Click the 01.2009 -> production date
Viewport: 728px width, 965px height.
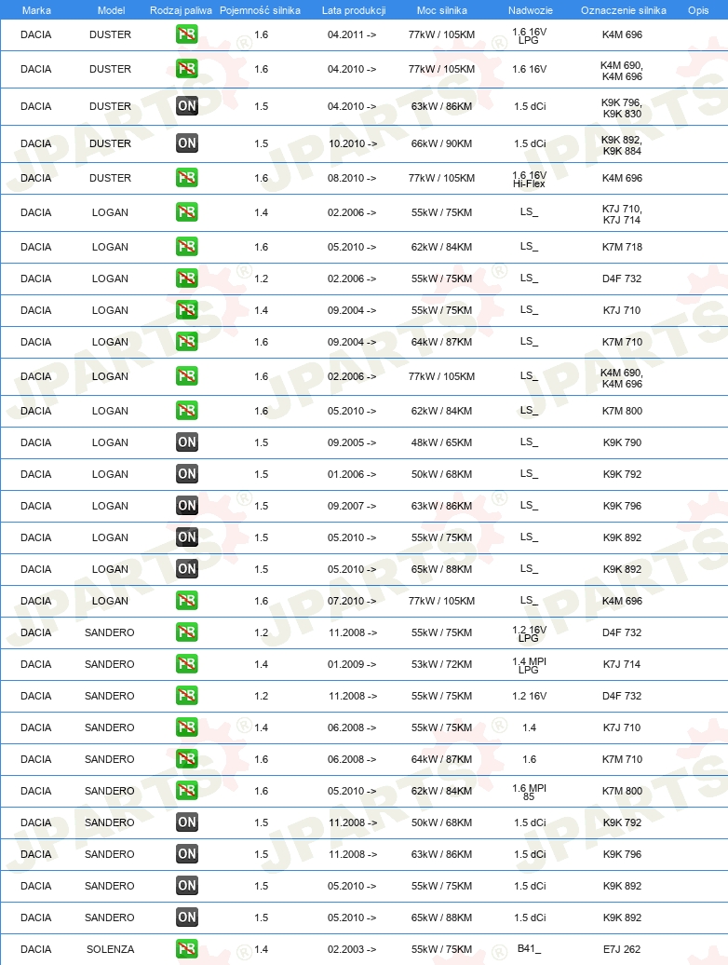coord(352,664)
